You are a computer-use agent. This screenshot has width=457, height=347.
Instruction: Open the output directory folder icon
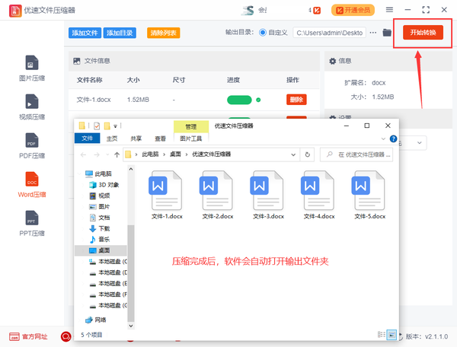[x=387, y=33]
